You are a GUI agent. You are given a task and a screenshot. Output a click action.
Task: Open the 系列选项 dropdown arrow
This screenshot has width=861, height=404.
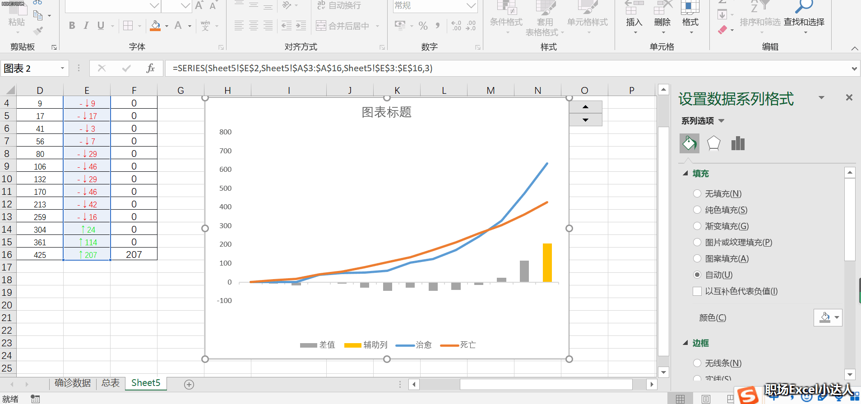coord(721,121)
